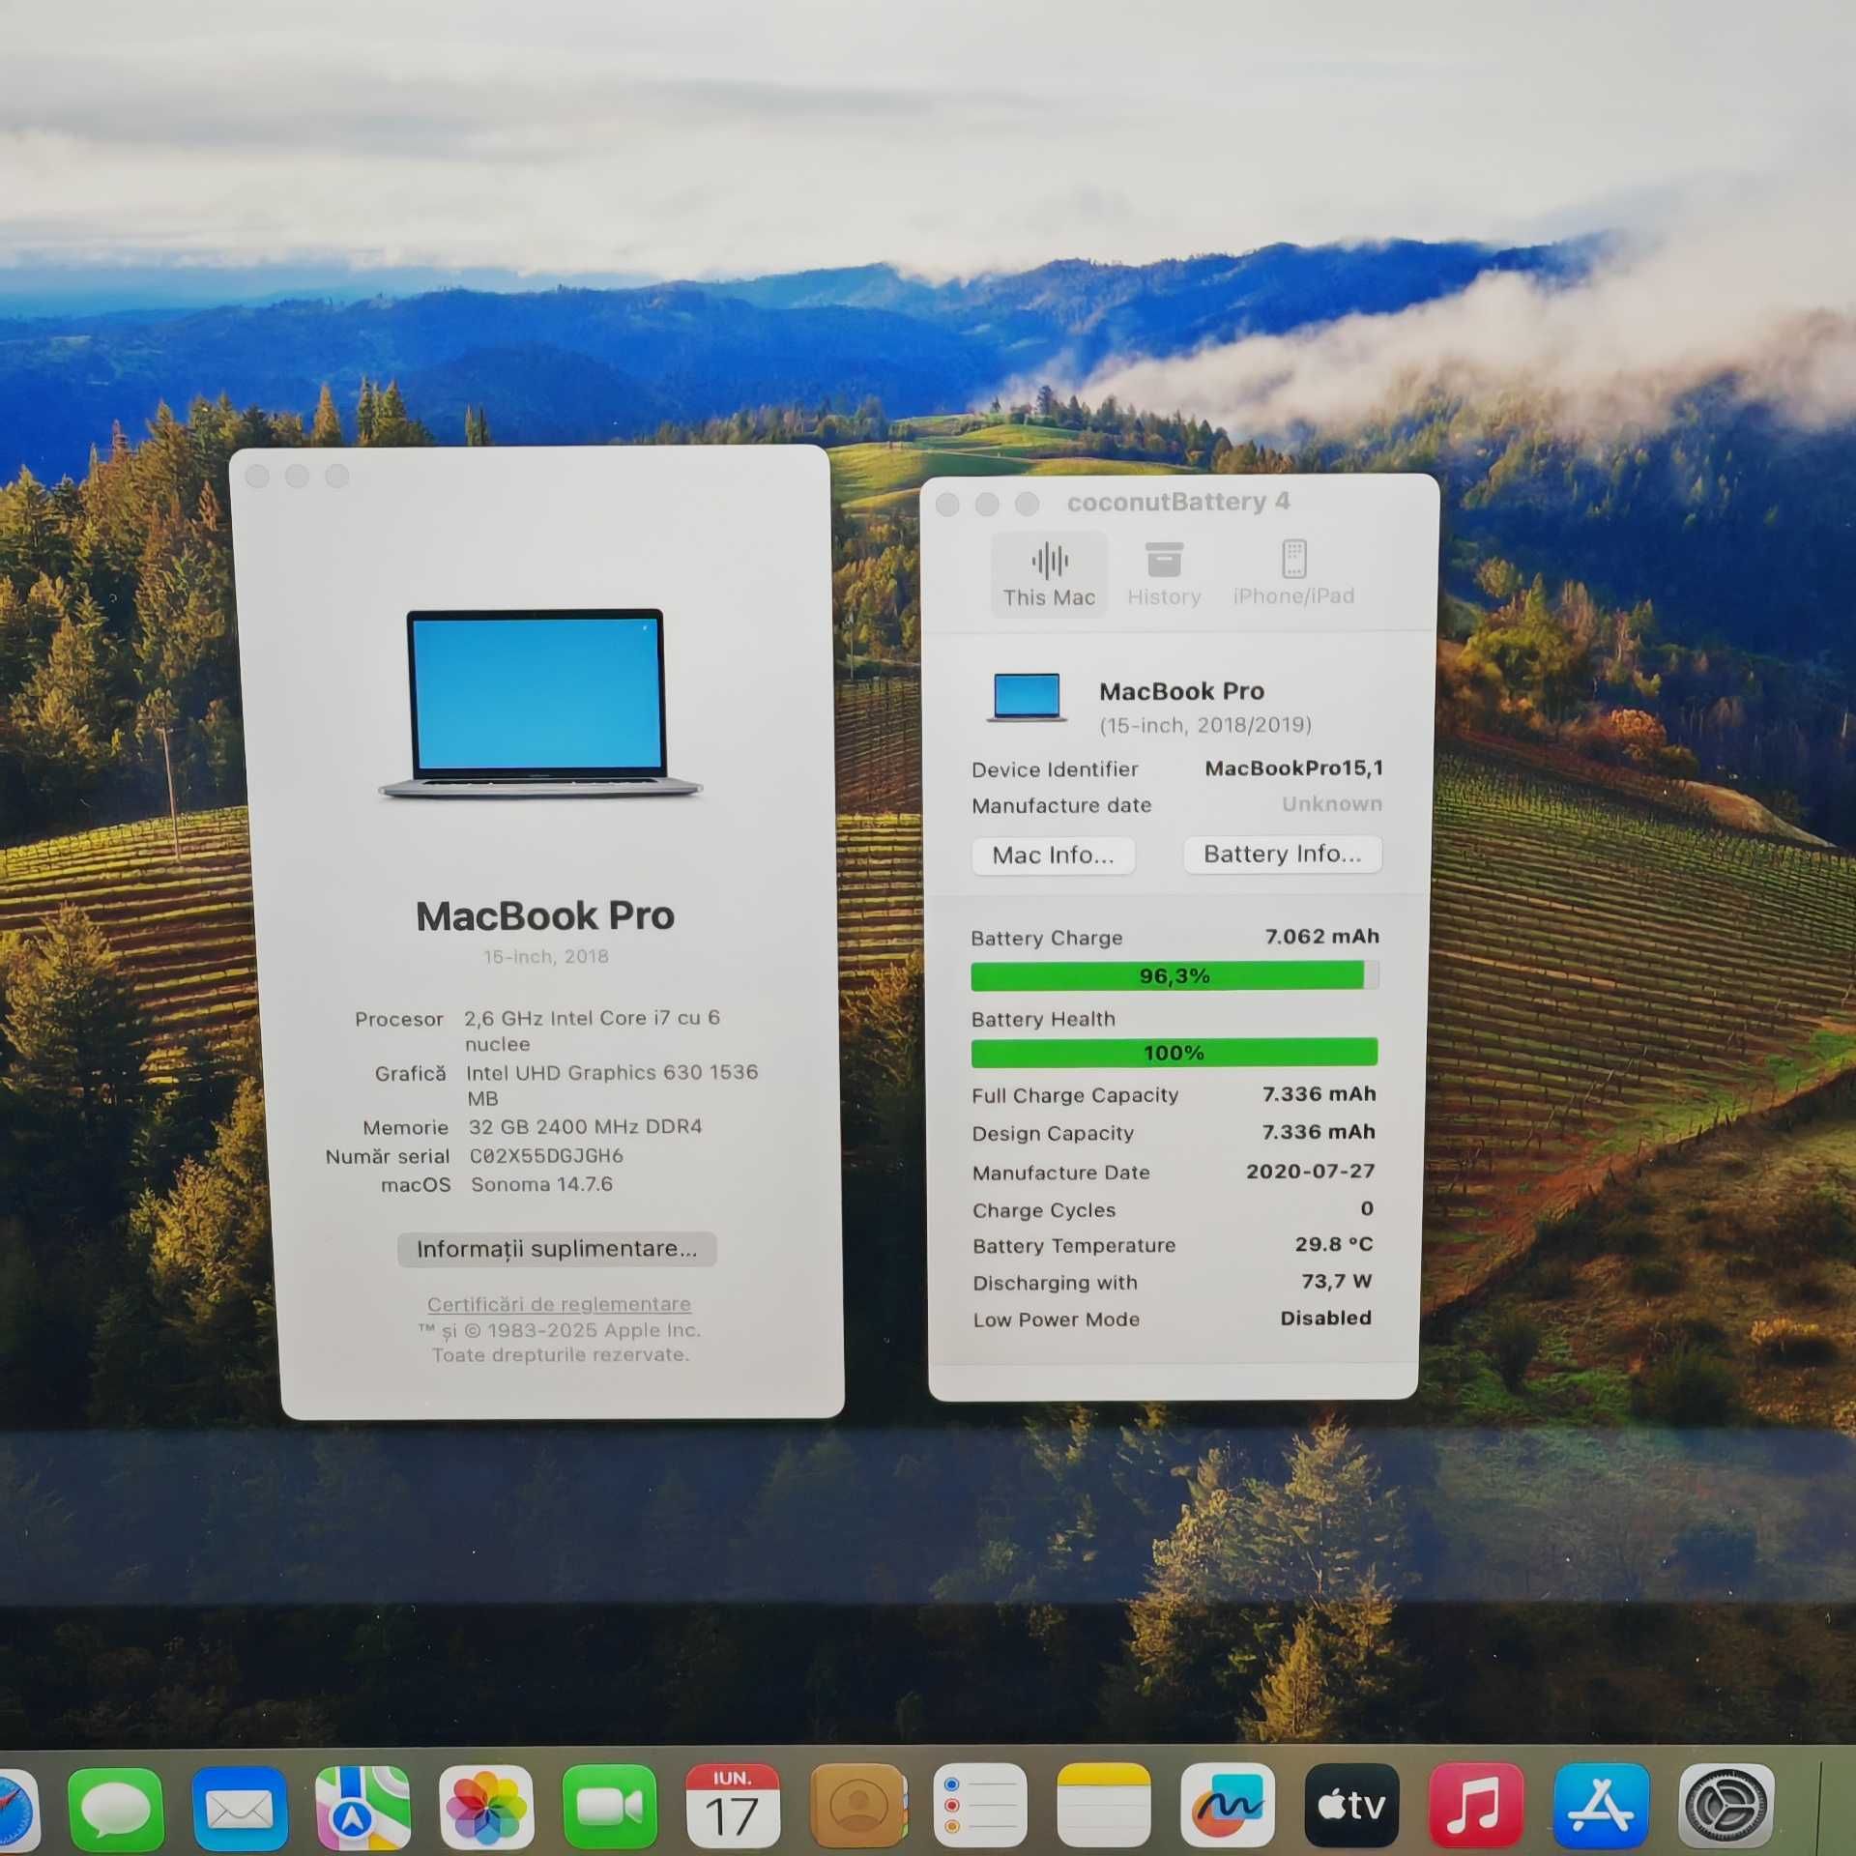Open Calendar showing IUN. 17

click(x=733, y=1807)
